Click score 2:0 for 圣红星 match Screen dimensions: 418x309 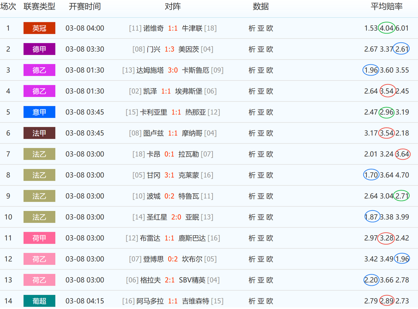176,217
